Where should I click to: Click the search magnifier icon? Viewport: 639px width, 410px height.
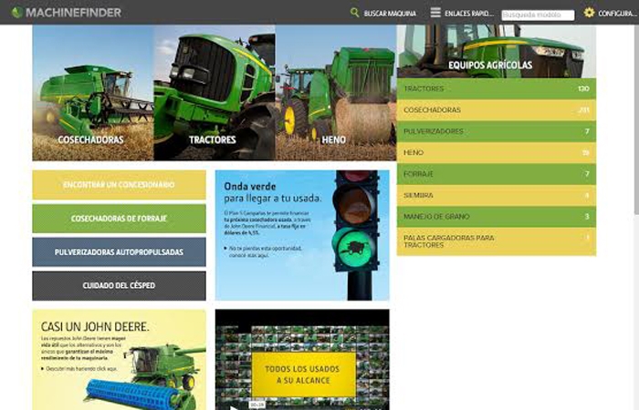354,13
